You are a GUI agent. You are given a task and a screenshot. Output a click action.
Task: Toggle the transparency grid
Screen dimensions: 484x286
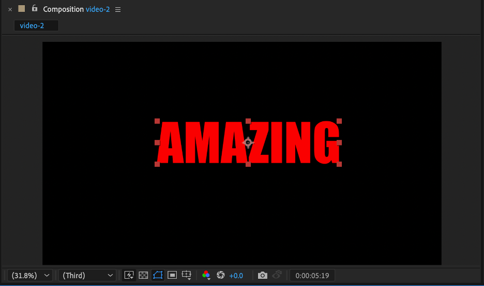click(144, 276)
